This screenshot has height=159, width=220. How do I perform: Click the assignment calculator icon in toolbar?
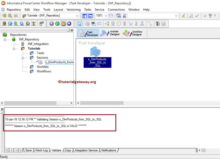[113, 24]
